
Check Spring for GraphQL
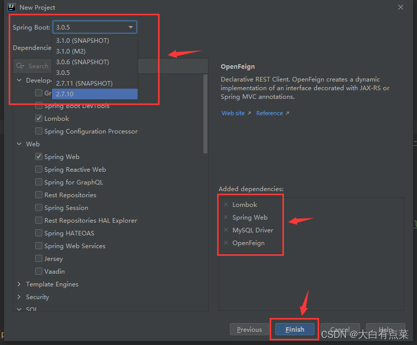pyautogui.click(x=39, y=182)
